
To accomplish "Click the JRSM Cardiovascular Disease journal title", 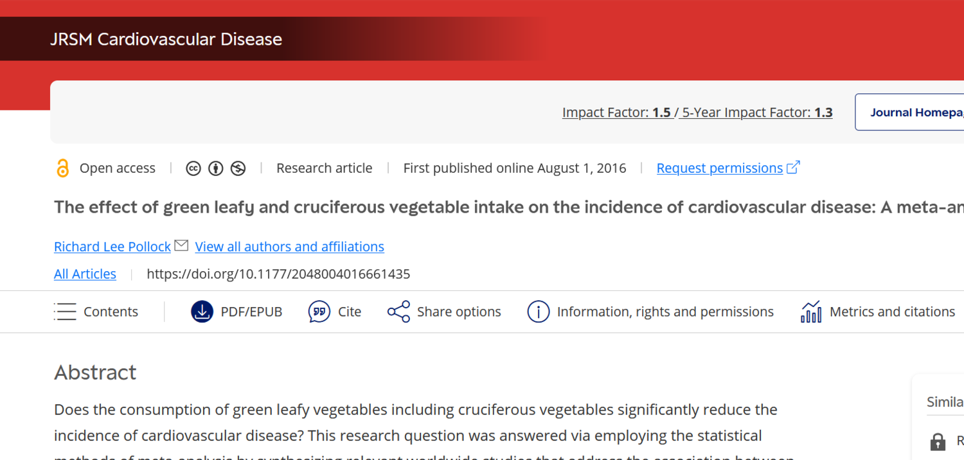I will [166, 39].
